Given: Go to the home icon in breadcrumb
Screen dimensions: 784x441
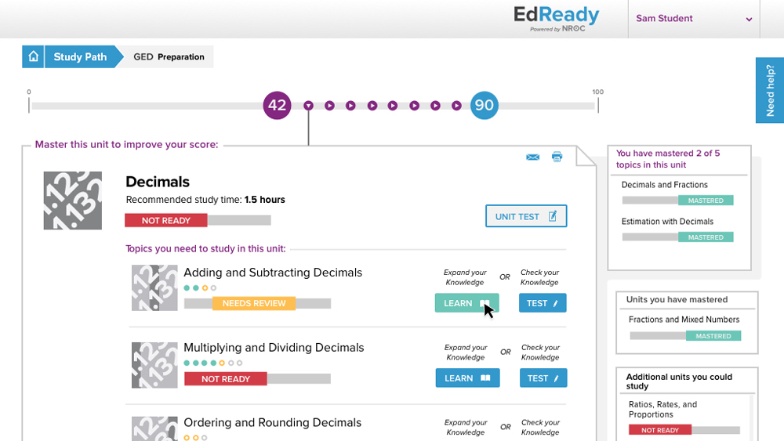Looking at the screenshot, I should point(33,56).
